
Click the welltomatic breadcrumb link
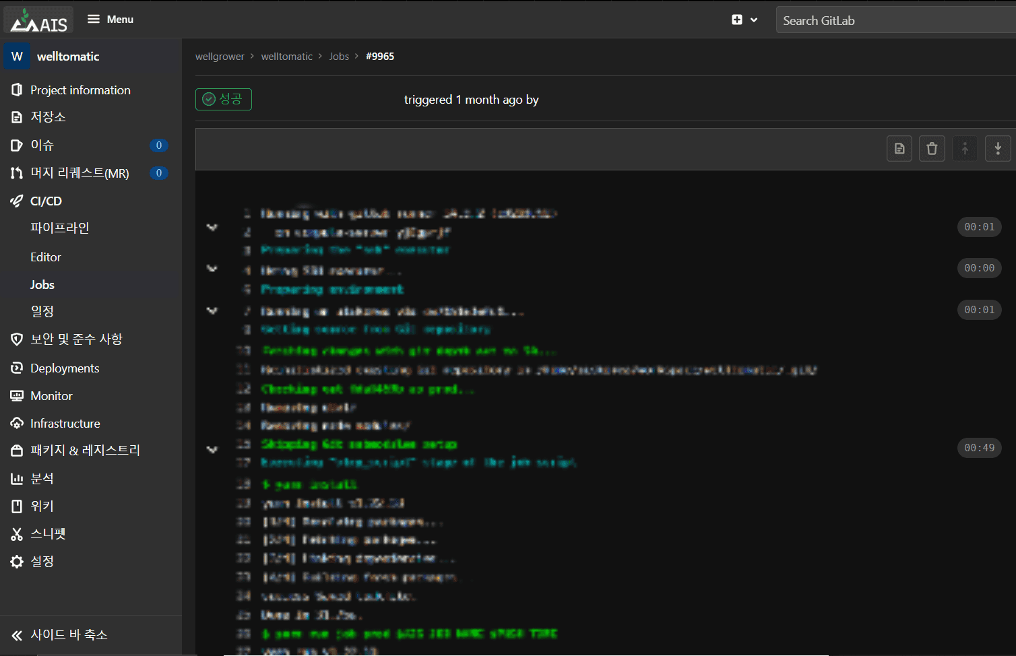[287, 57]
